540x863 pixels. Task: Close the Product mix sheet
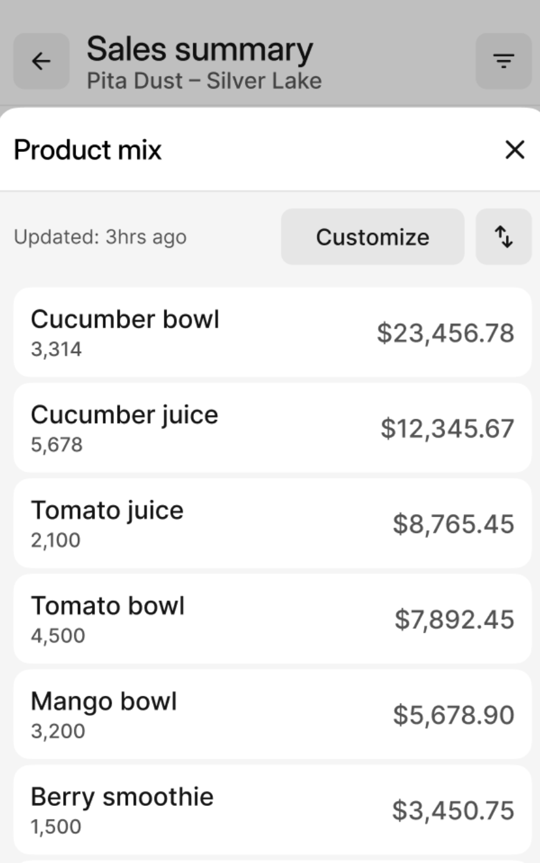pyautogui.click(x=514, y=150)
